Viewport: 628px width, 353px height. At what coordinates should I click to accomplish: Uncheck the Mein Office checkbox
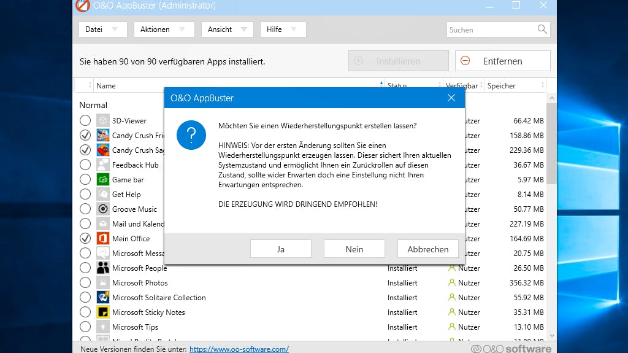point(85,238)
